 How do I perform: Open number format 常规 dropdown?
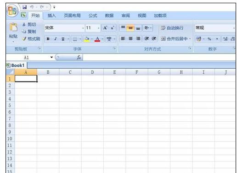pyautogui.click(x=234, y=28)
